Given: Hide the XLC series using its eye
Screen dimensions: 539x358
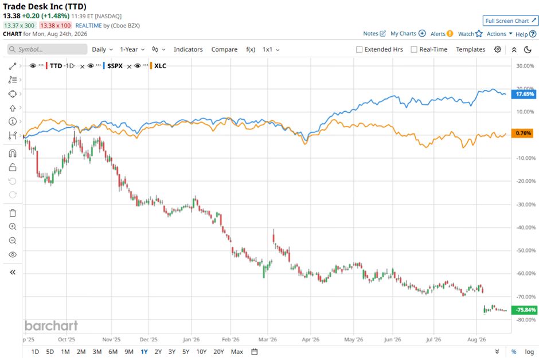Looking at the screenshot, I should [x=138, y=65].
